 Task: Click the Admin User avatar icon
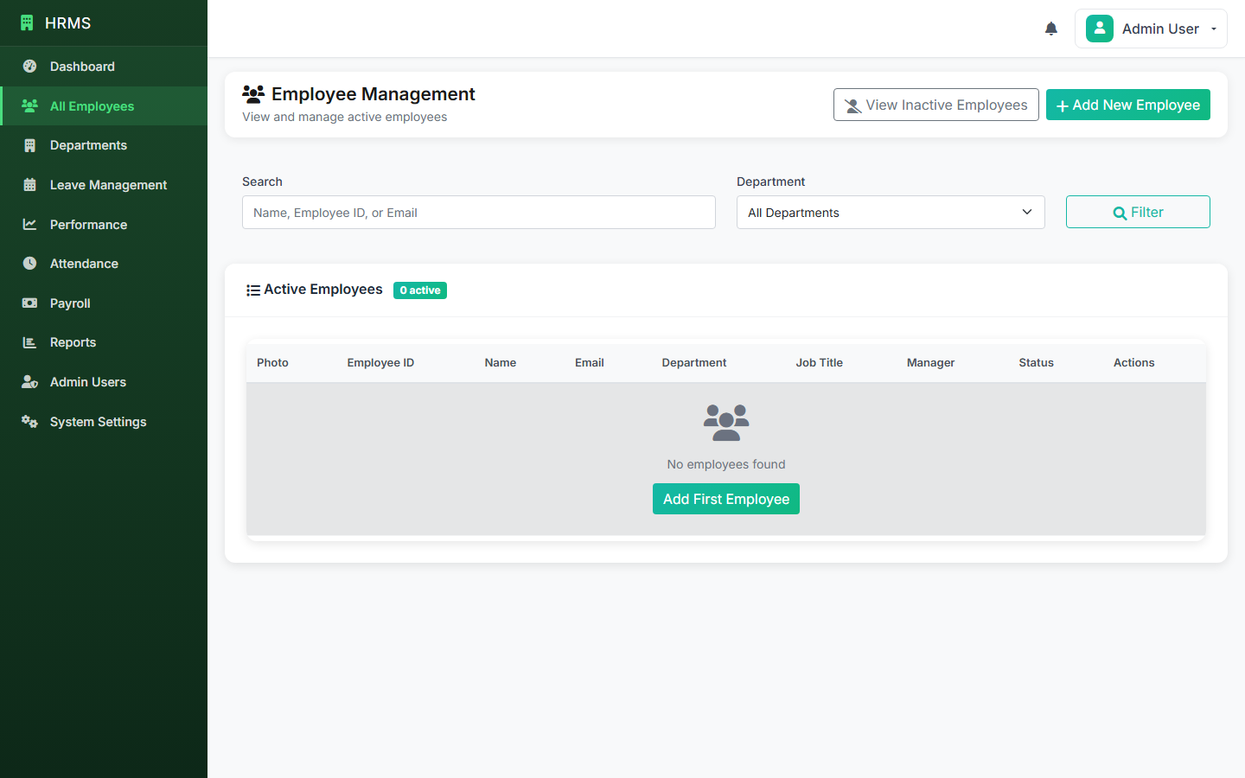coord(1100,29)
